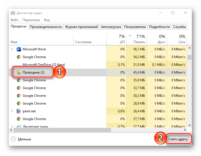Screen dimensions: 201x156
Task: Select Google Chrome name in the 33,7 МБ row
Action: 34,88
